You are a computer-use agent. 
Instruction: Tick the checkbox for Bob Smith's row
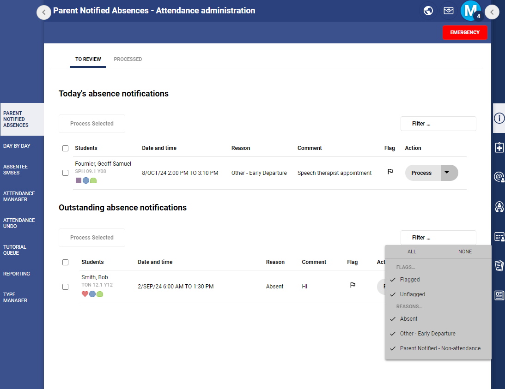(x=65, y=287)
